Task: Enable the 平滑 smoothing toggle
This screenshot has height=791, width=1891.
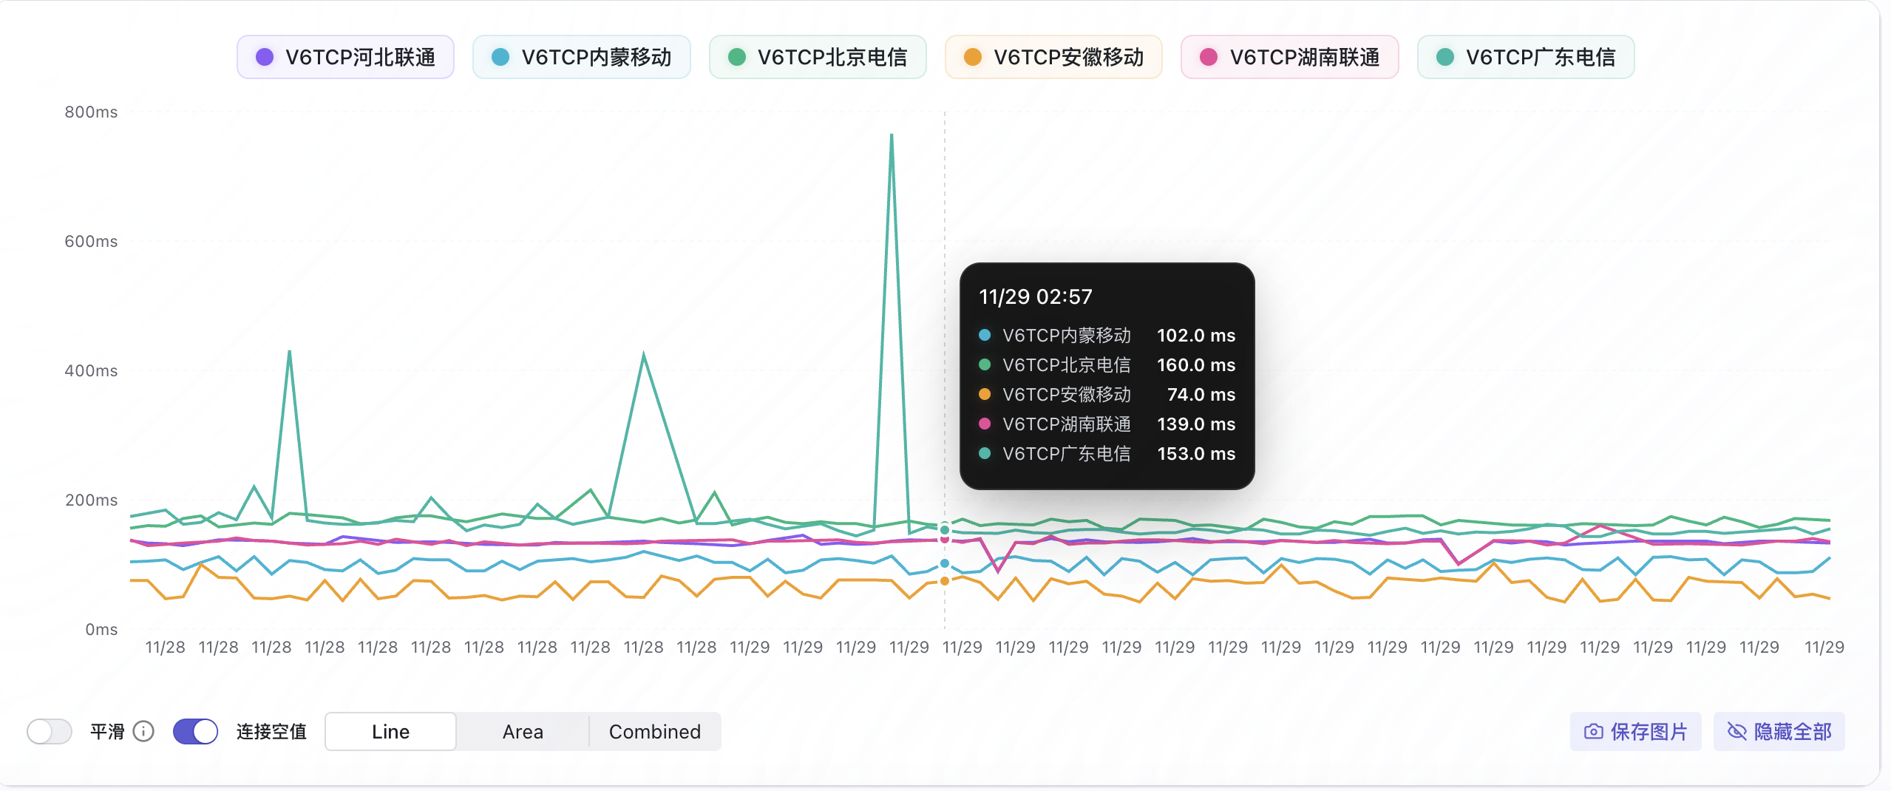Action: click(48, 732)
